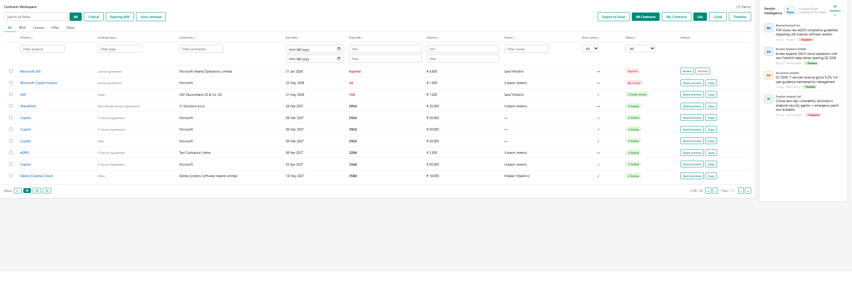This screenshot has height=302, width=852.
Task: Show 50 items per page
Action: 47,191
